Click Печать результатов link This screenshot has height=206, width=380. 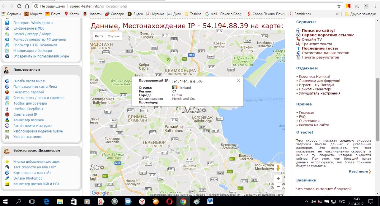[320, 57]
